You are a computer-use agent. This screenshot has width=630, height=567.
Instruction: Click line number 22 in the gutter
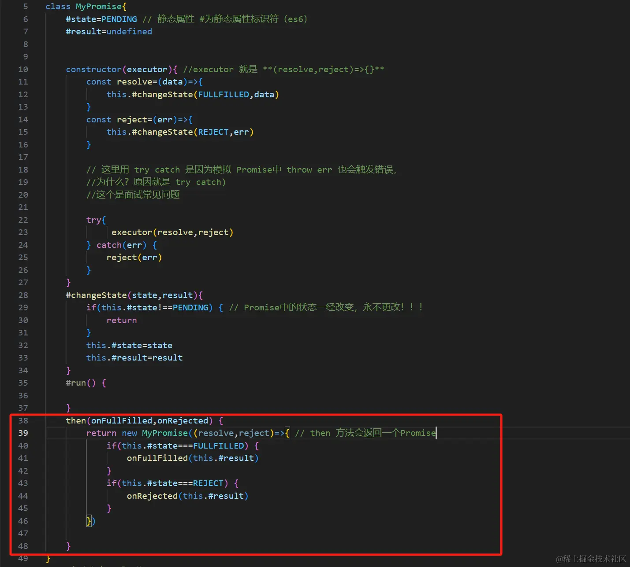pos(23,220)
